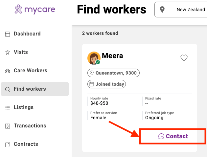Click the Dashboard sidebar icon

point(8,34)
